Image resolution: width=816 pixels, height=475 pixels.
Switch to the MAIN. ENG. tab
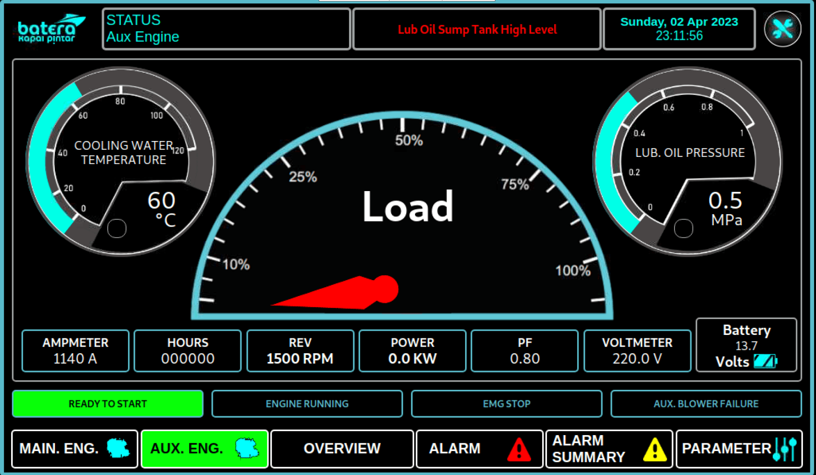pyautogui.click(x=59, y=449)
